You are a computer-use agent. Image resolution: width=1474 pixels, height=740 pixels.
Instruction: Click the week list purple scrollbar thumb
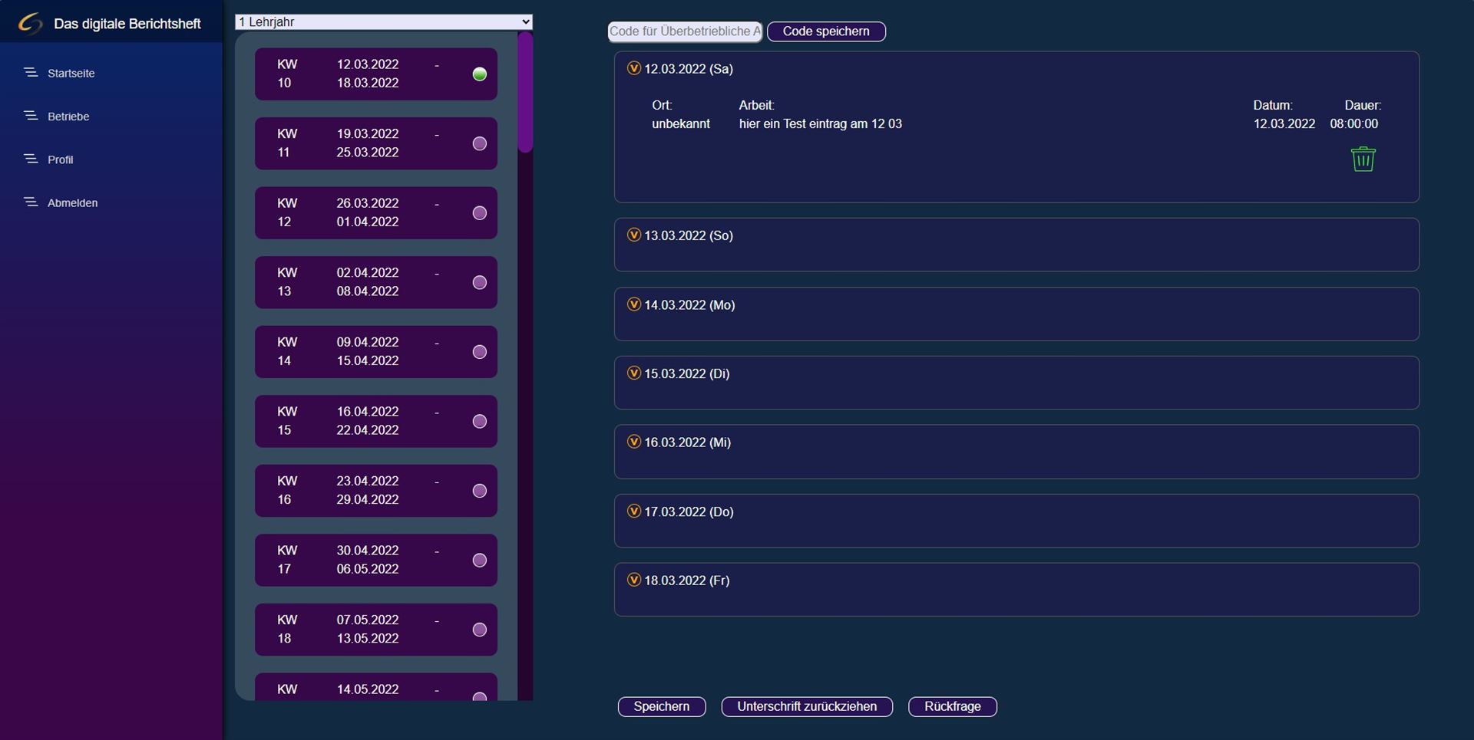(525, 92)
